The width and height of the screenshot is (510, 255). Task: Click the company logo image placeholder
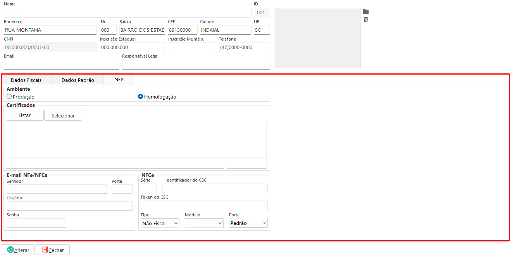[x=317, y=38]
